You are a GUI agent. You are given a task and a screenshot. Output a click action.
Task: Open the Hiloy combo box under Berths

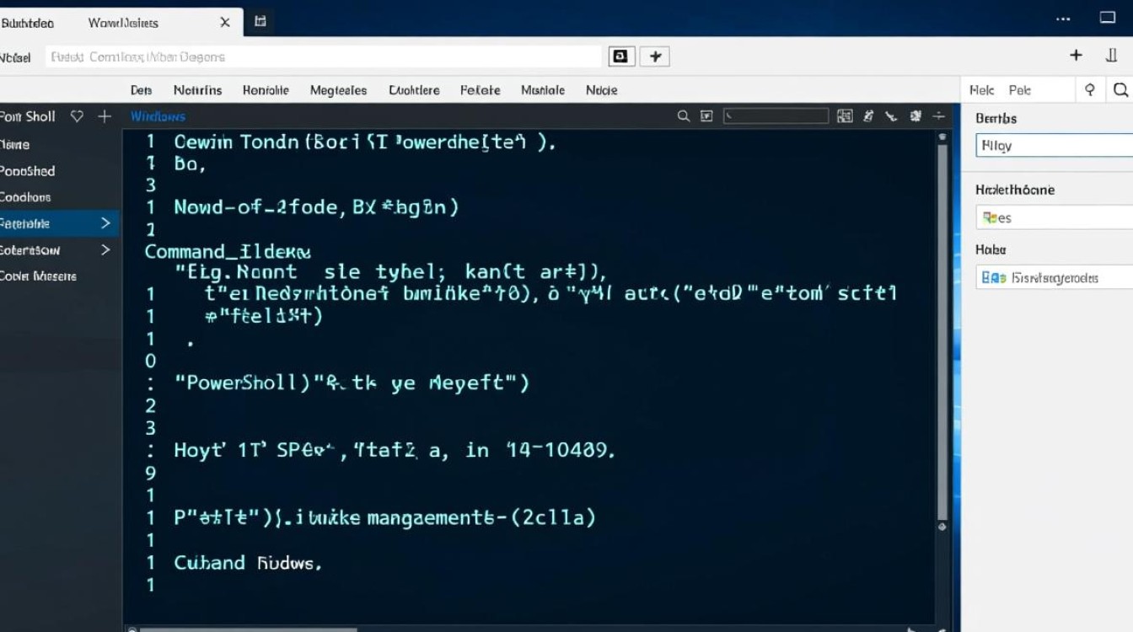point(1054,145)
